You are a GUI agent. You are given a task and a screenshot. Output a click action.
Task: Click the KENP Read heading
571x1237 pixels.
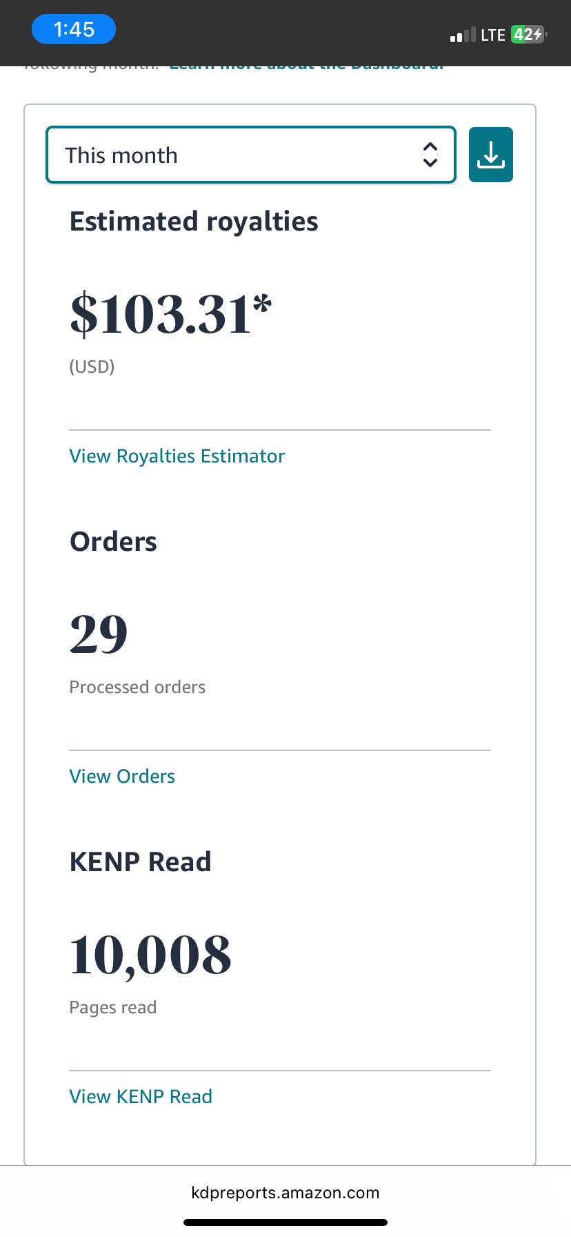pyautogui.click(x=140, y=862)
